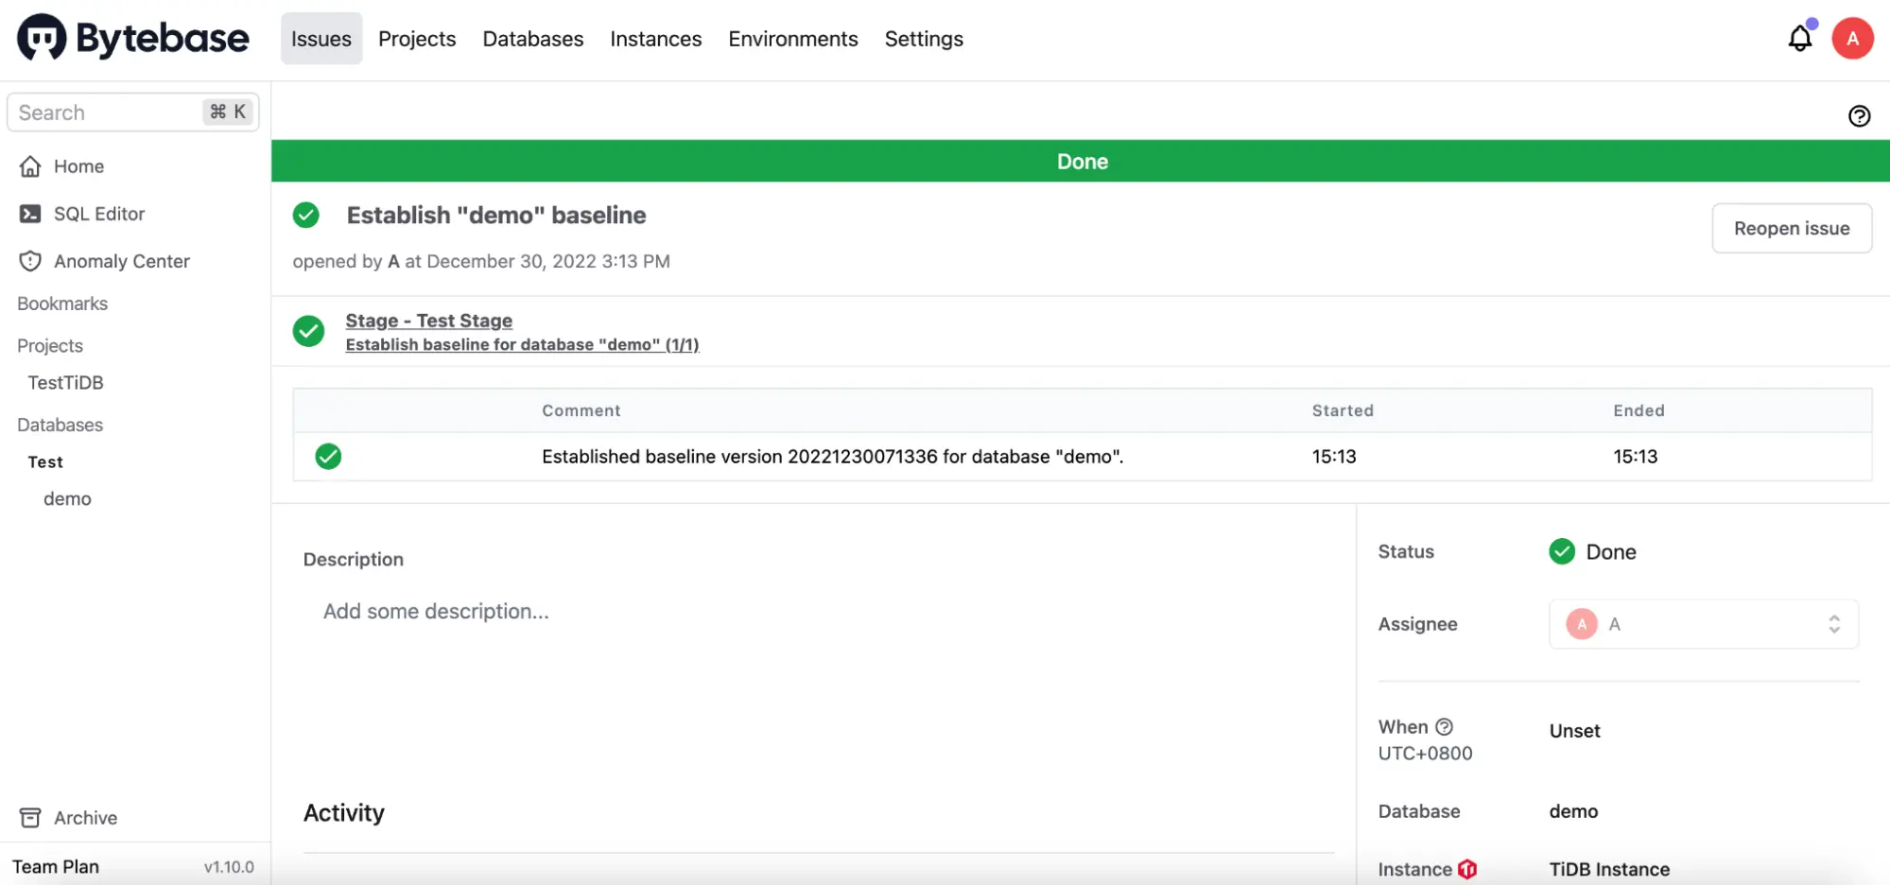Open the notifications bell
Image resolution: width=1890 pixels, height=886 pixels.
coord(1800,38)
